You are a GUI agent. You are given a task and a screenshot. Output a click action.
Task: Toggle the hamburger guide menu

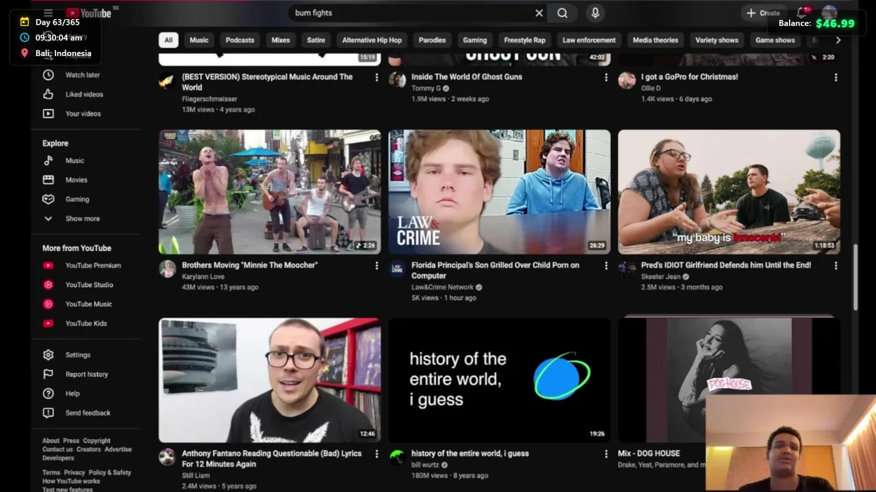(x=48, y=13)
